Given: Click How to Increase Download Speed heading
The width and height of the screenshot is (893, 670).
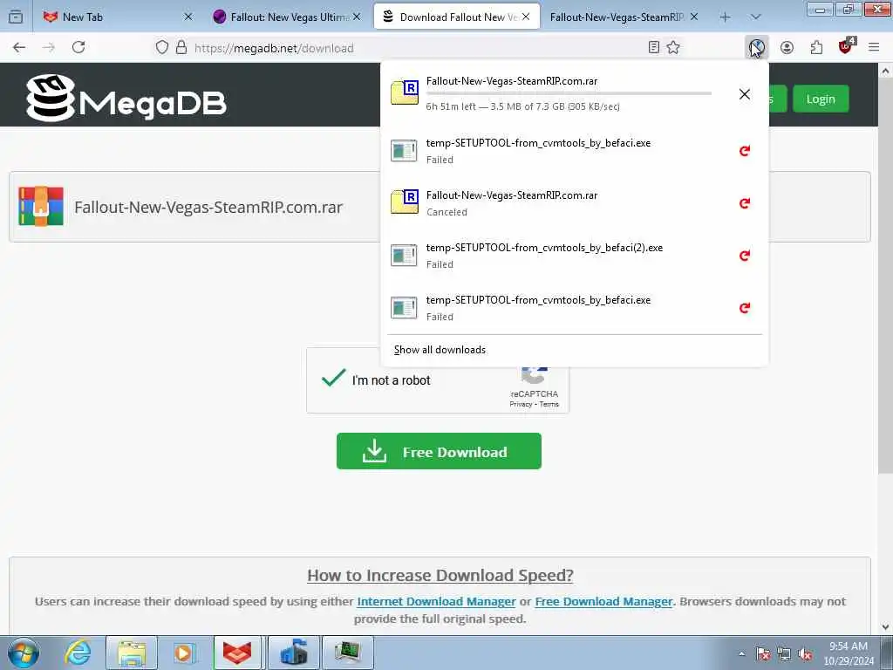Looking at the screenshot, I should [x=440, y=576].
